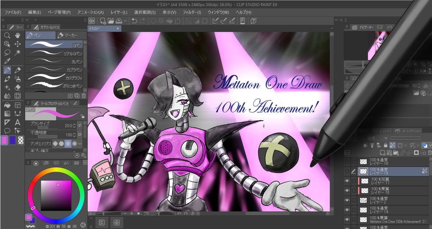Hide layer レイヤー 17 with eye icon
The height and width of the screenshot is (229, 432).
click(347, 181)
